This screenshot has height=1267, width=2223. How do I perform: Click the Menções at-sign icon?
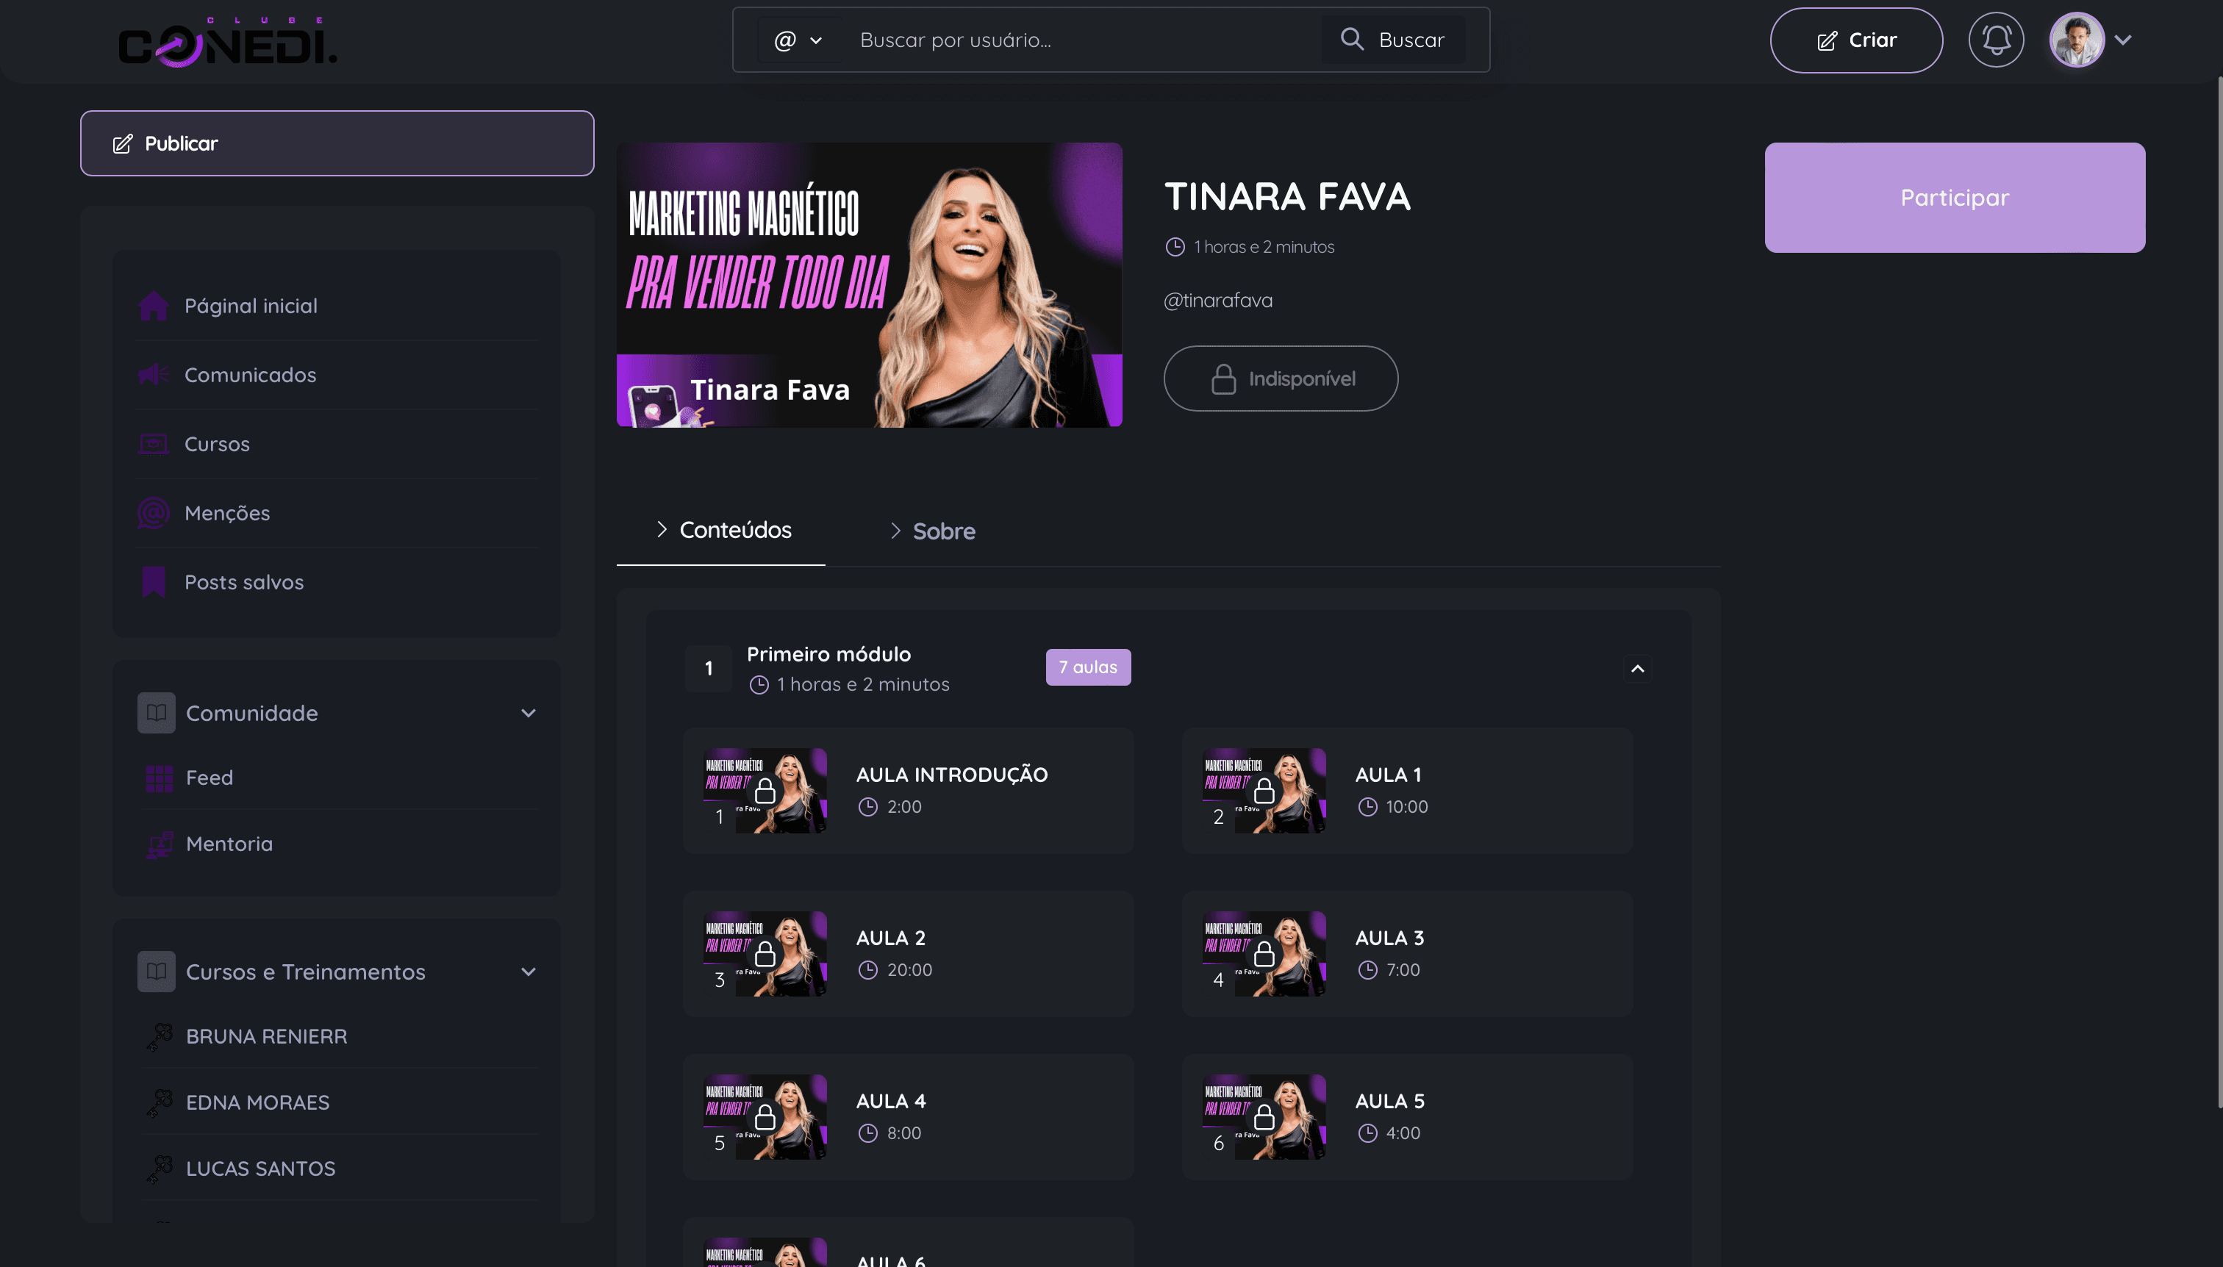point(153,514)
